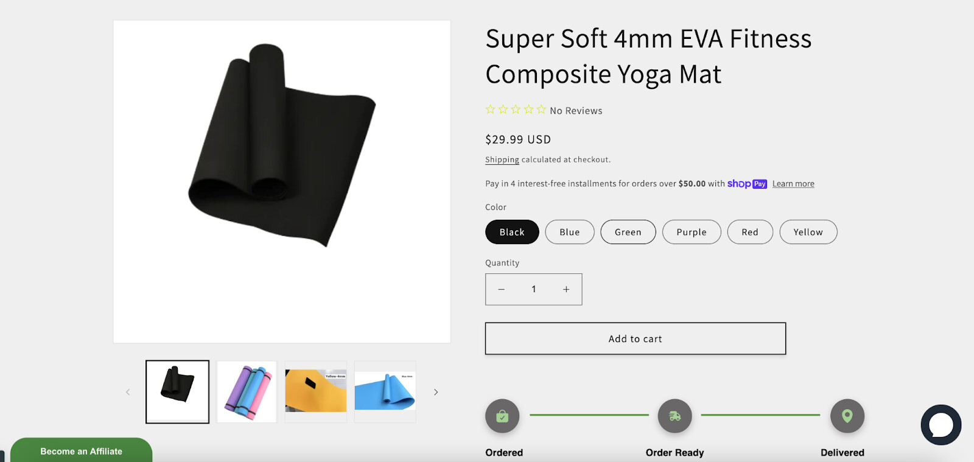Image resolution: width=974 pixels, height=462 pixels.
Task: Choose the Green color variant
Action: pos(628,232)
